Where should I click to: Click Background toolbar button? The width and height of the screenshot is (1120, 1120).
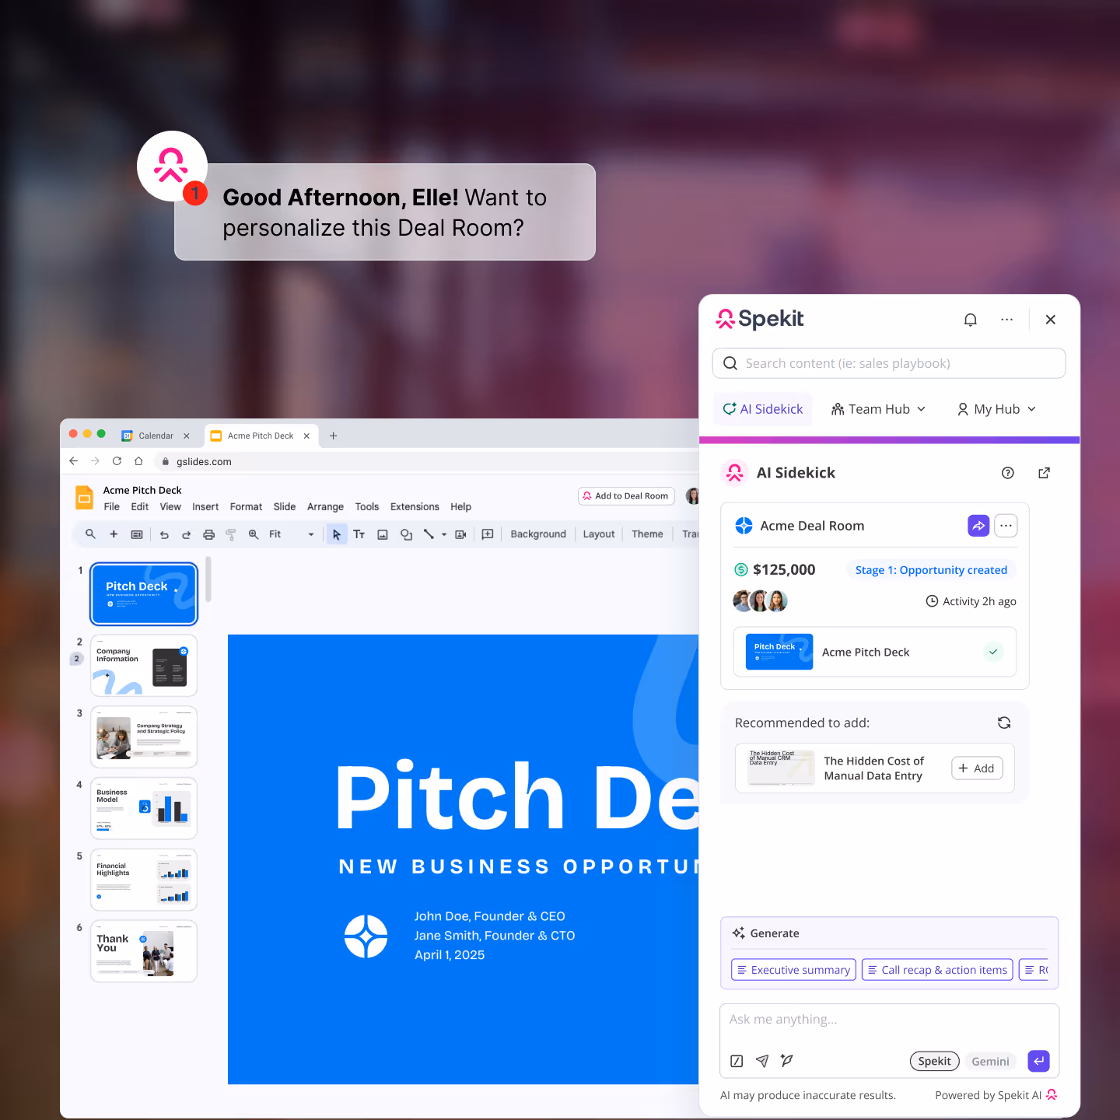(538, 534)
